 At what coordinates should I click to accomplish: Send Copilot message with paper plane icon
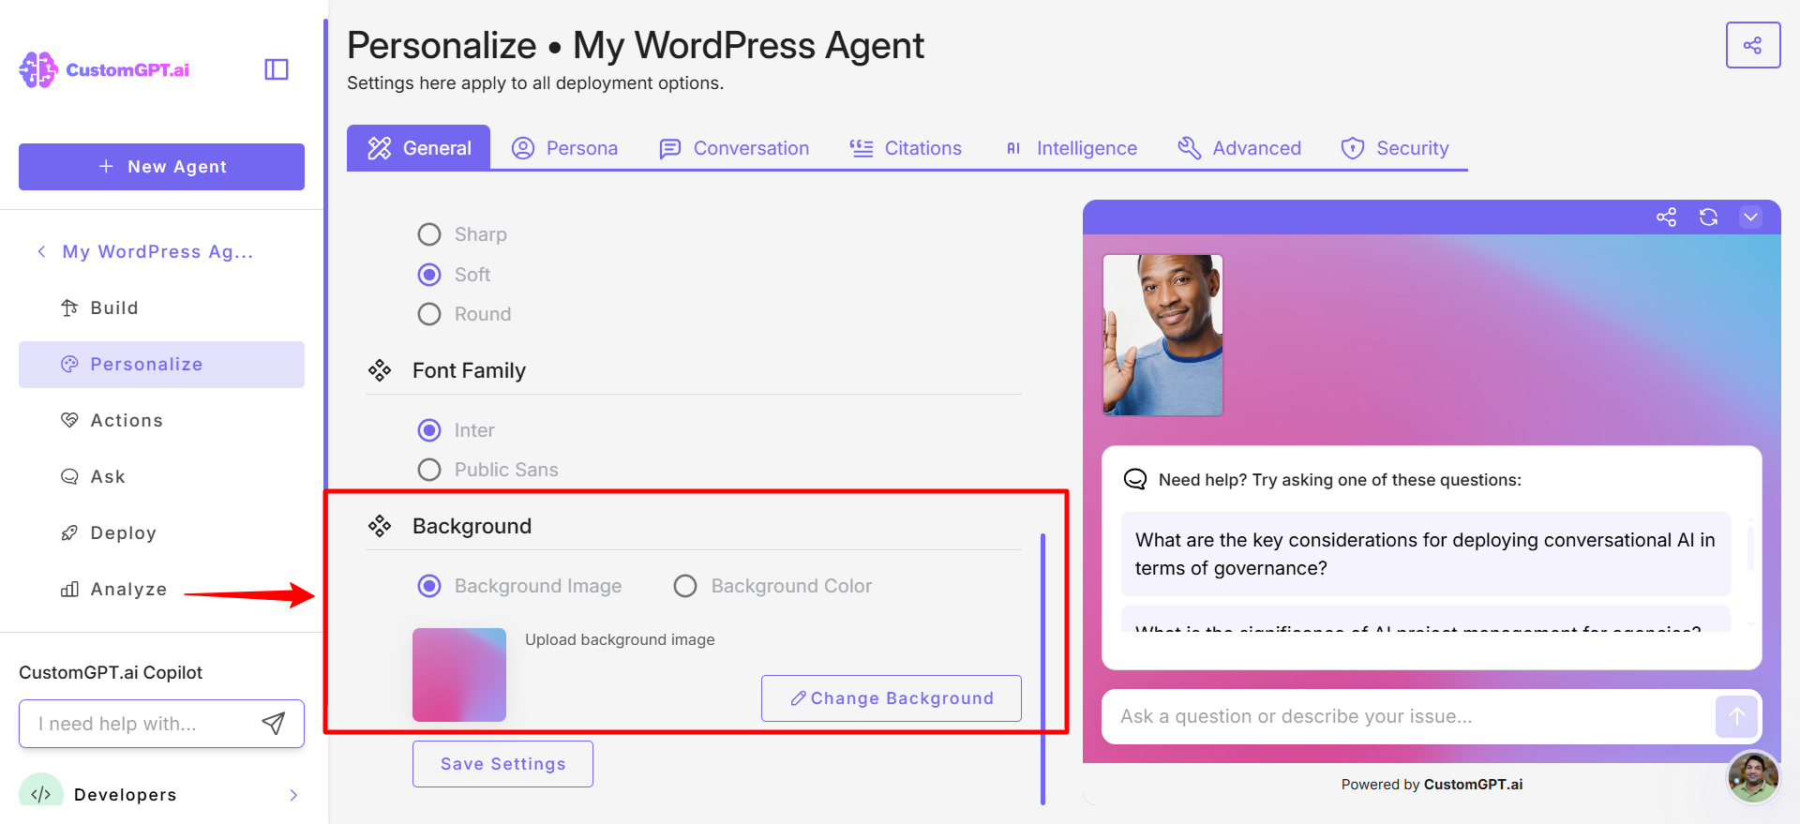pyautogui.click(x=273, y=723)
